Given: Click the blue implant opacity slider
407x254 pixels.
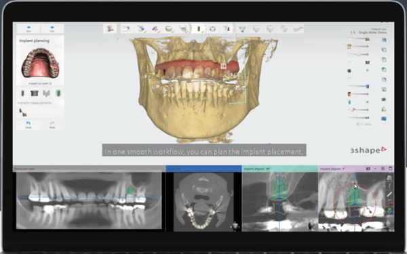Looking at the screenshot, I should pyautogui.click(x=358, y=86).
